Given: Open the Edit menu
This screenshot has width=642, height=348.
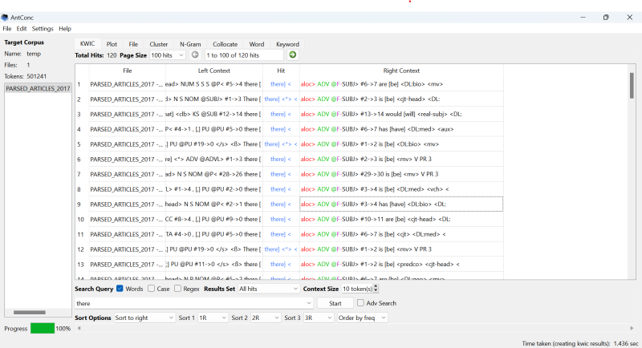Looking at the screenshot, I should tap(22, 29).
